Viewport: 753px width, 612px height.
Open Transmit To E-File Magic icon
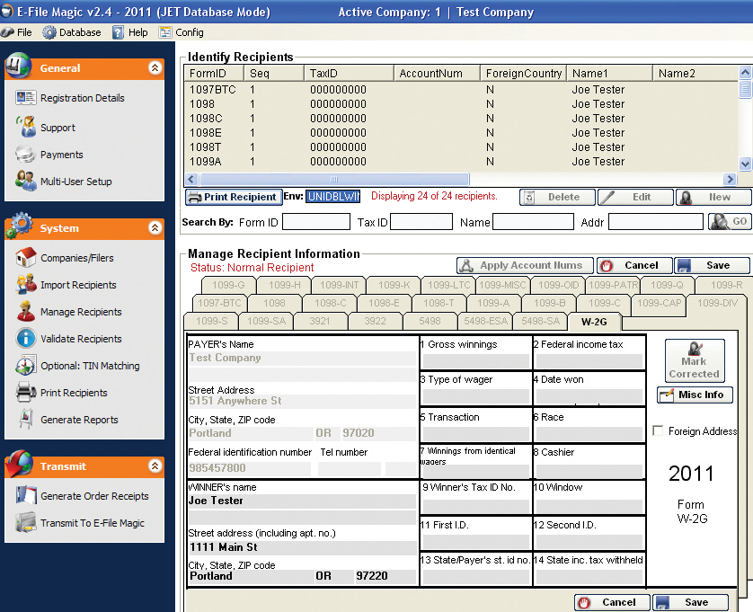click(25, 523)
